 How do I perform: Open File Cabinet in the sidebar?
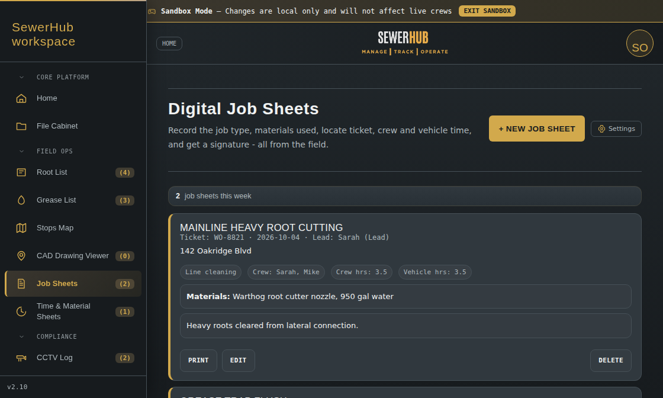(x=73, y=126)
